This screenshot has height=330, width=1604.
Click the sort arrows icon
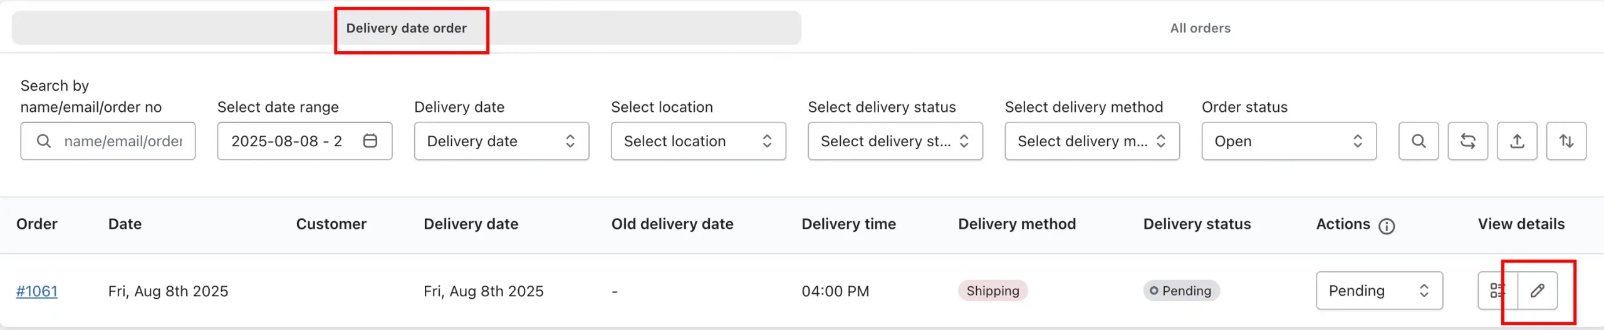click(1566, 141)
